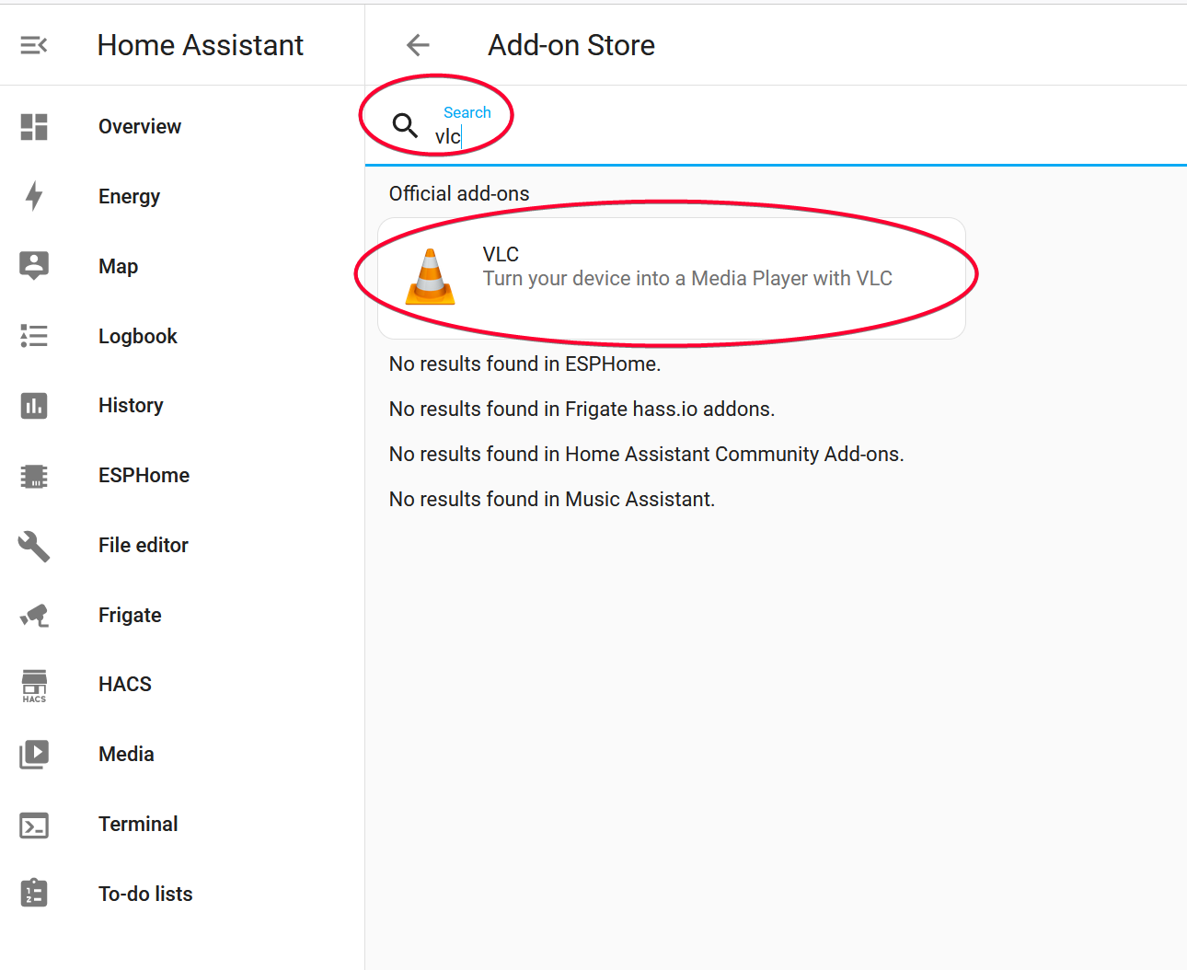Screen dimensions: 1187x970
Task: Click the File editor wrench icon
Action: coord(34,546)
